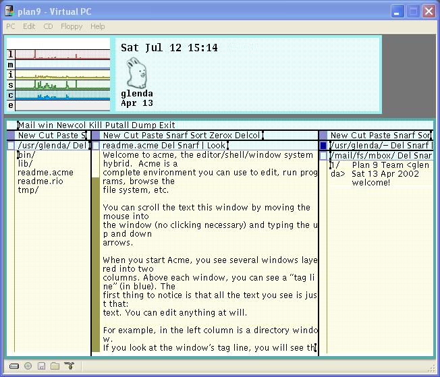Screen dimensions: 440x377
Task: Click the Virtual PC title bar app icon
Action: click(x=9, y=11)
